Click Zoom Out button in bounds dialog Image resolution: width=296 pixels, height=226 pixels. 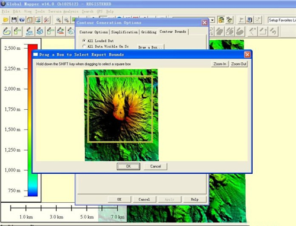(239, 64)
